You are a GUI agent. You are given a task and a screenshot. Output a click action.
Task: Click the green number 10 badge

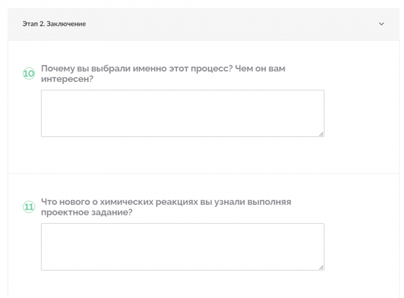(29, 74)
